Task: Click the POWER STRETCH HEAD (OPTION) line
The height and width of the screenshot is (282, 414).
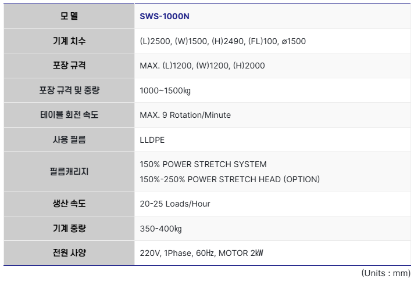Action: [x=230, y=179]
